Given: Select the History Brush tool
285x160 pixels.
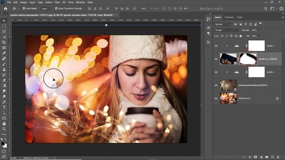Looking at the screenshot, I should [x=4, y=75].
